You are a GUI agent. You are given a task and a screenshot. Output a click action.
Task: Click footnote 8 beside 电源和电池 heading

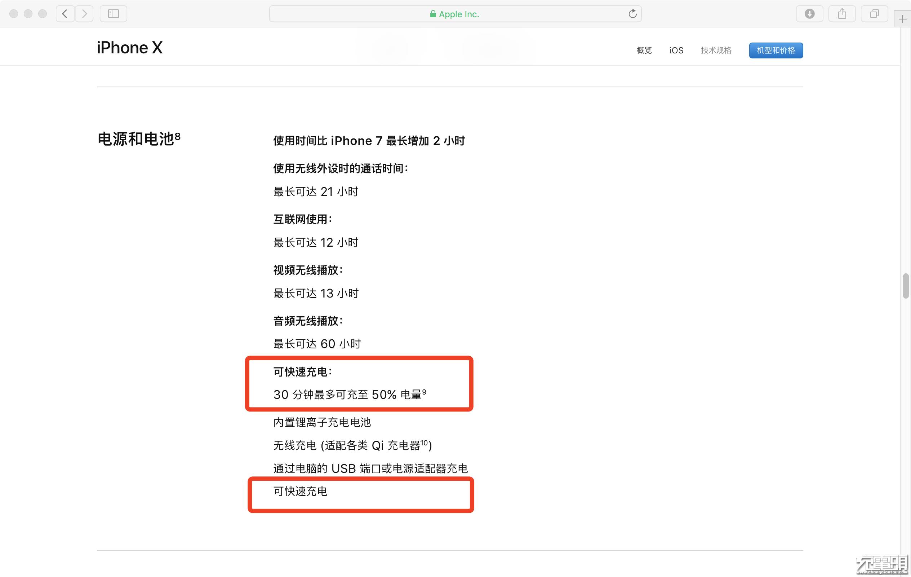coord(177,136)
